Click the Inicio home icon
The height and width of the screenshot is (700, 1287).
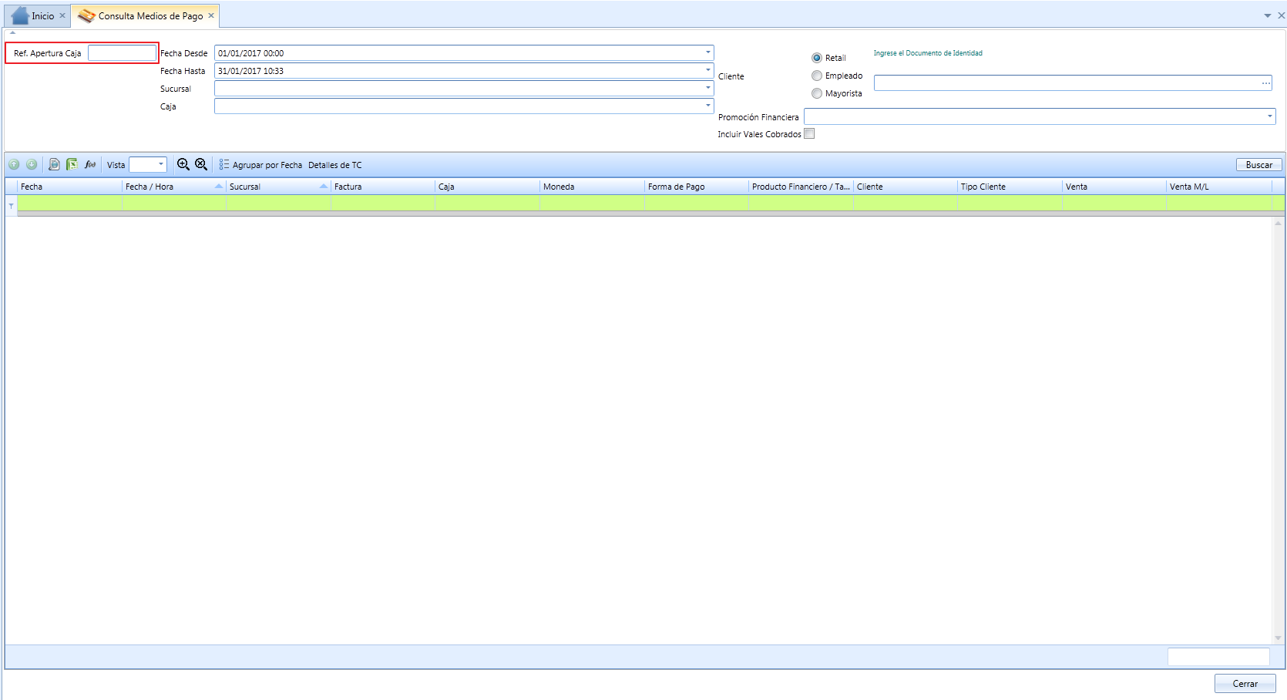tap(20, 15)
